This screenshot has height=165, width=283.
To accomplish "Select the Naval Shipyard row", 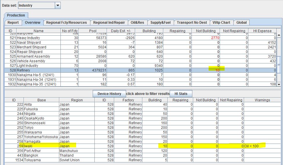I will pyautogui.click(x=140, y=43).
